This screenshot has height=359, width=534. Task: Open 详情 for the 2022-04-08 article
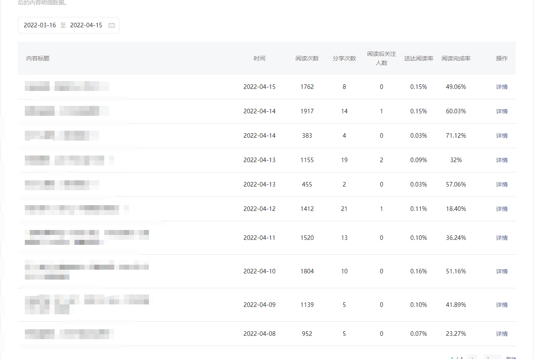[x=501, y=334]
